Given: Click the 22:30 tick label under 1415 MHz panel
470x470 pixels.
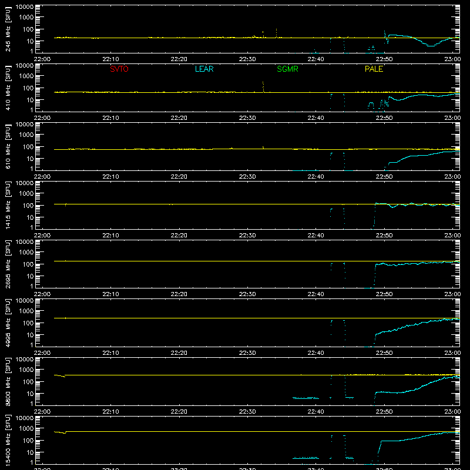Looking at the screenshot, I should (x=247, y=236).
